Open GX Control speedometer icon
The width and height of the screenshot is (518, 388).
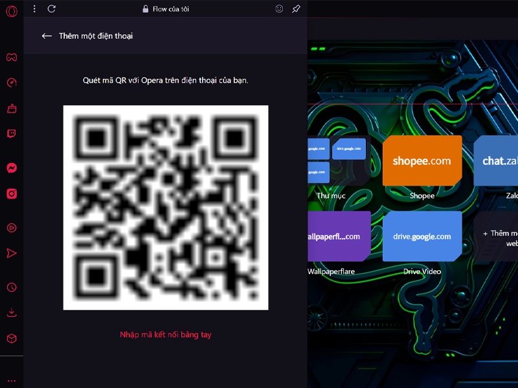click(12, 83)
